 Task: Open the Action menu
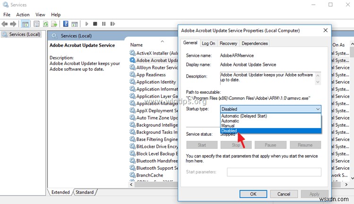click(x=23, y=15)
